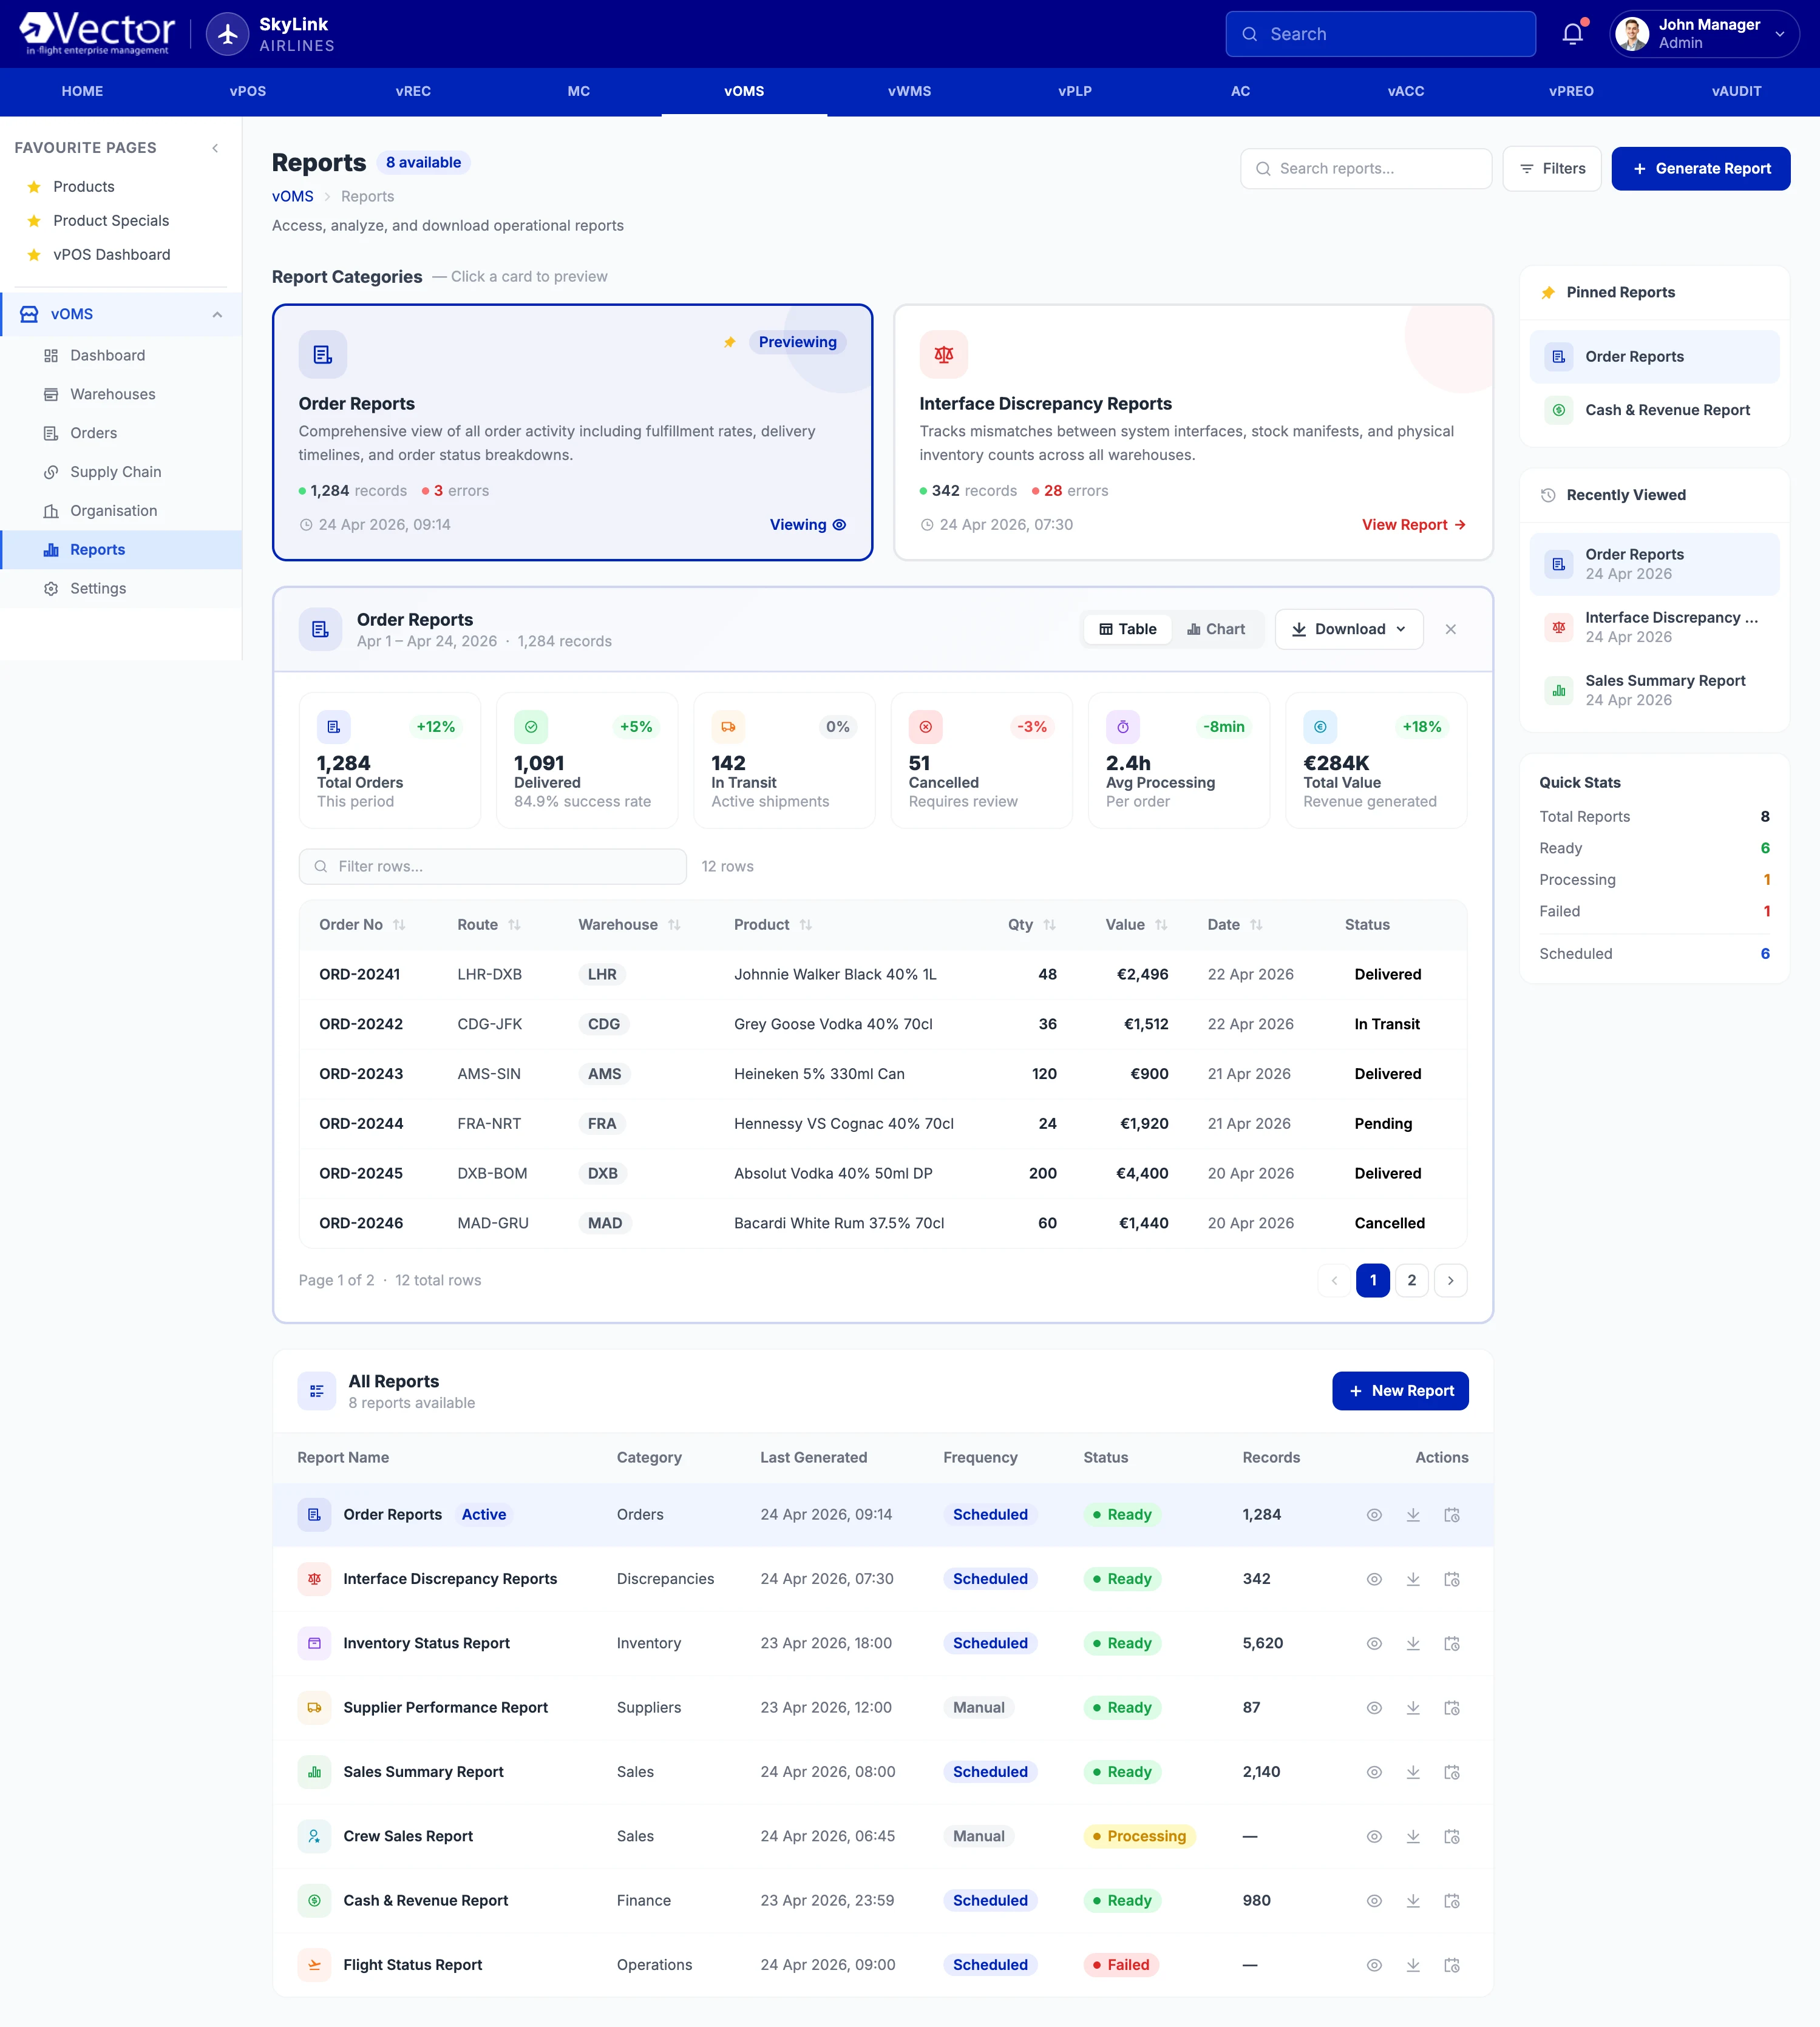1820x2027 pixels.
Task: Close the Order Reports preview panel
Action: coord(1450,629)
